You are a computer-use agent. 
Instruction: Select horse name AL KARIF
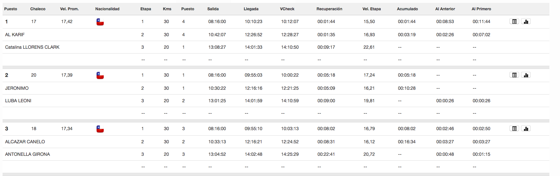pyautogui.click(x=15, y=35)
